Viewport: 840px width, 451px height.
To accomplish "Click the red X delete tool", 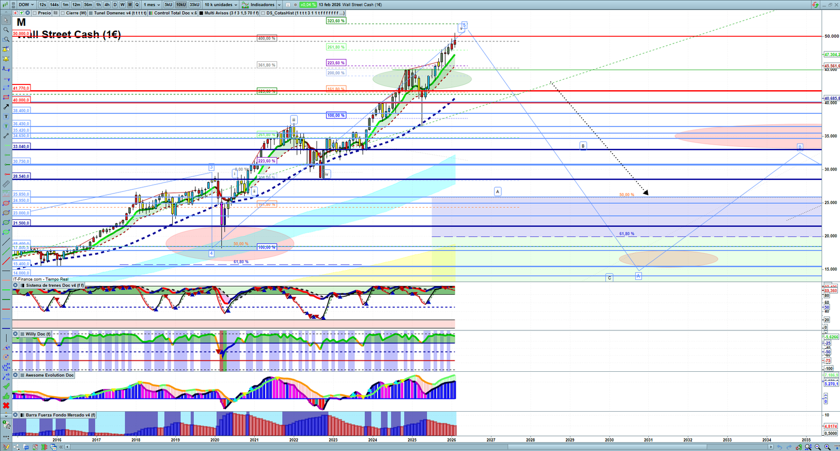I will point(6,405).
